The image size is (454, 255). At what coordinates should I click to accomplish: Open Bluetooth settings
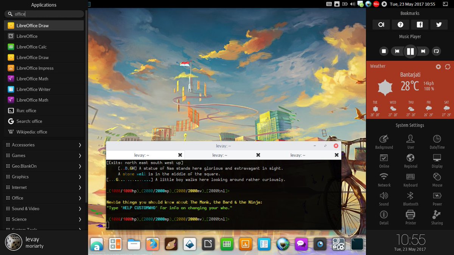click(x=410, y=198)
